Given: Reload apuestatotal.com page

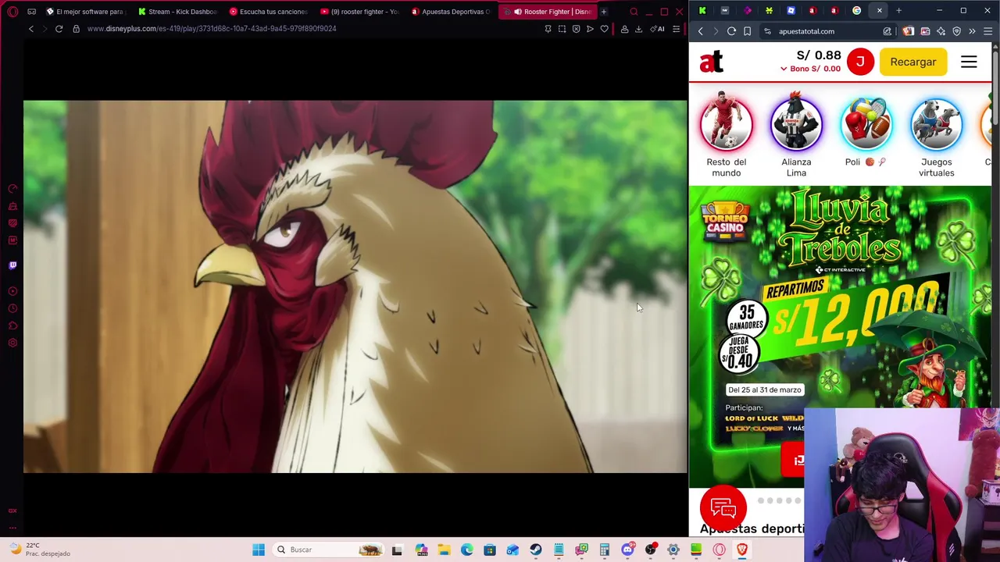Looking at the screenshot, I should (x=731, y=31).
